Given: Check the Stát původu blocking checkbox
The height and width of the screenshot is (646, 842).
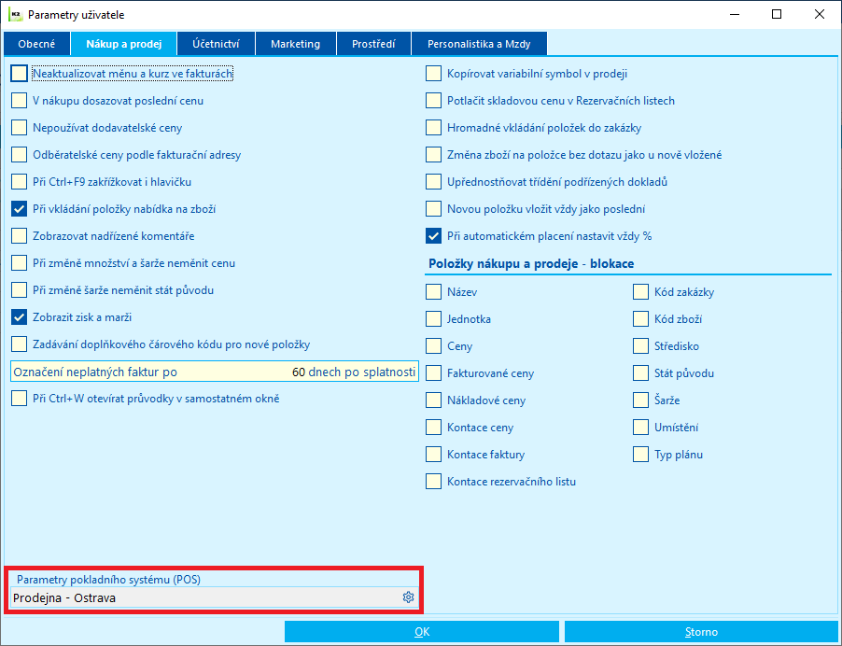Looking at the screenshot, I should (640, 373).
